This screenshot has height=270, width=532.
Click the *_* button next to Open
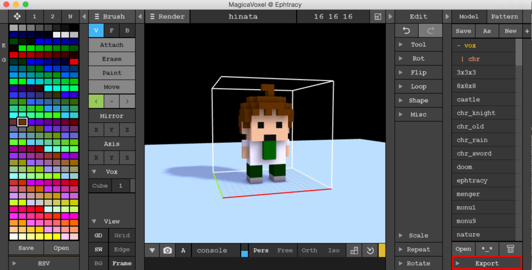[x=487, y=249]
